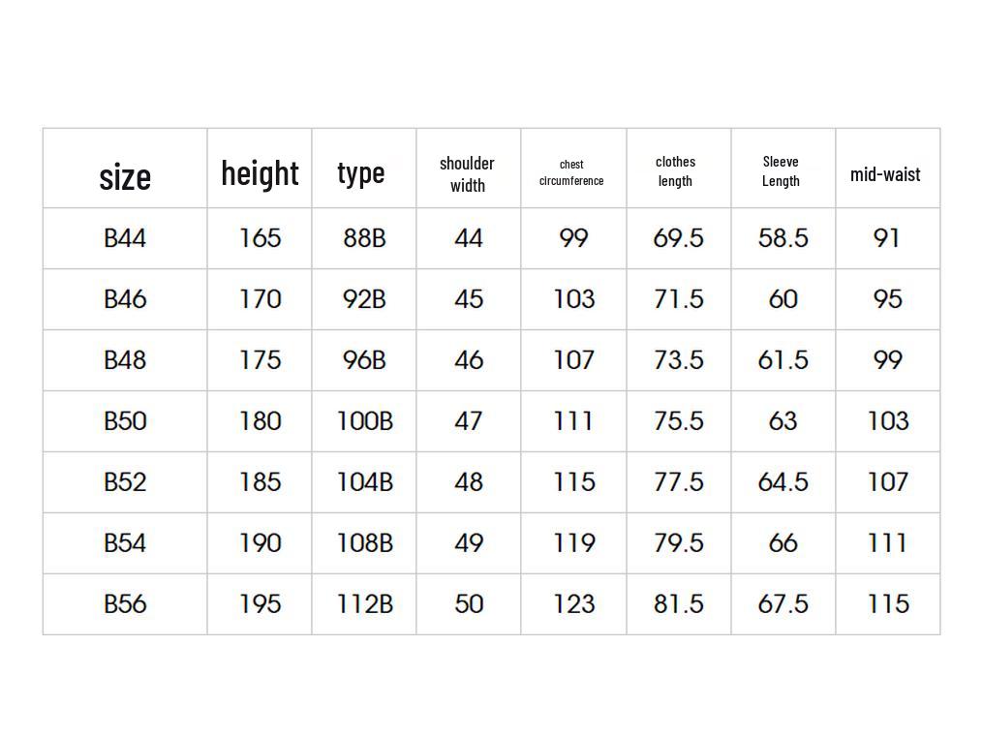Select the "type" header cell

pos(361,173)
